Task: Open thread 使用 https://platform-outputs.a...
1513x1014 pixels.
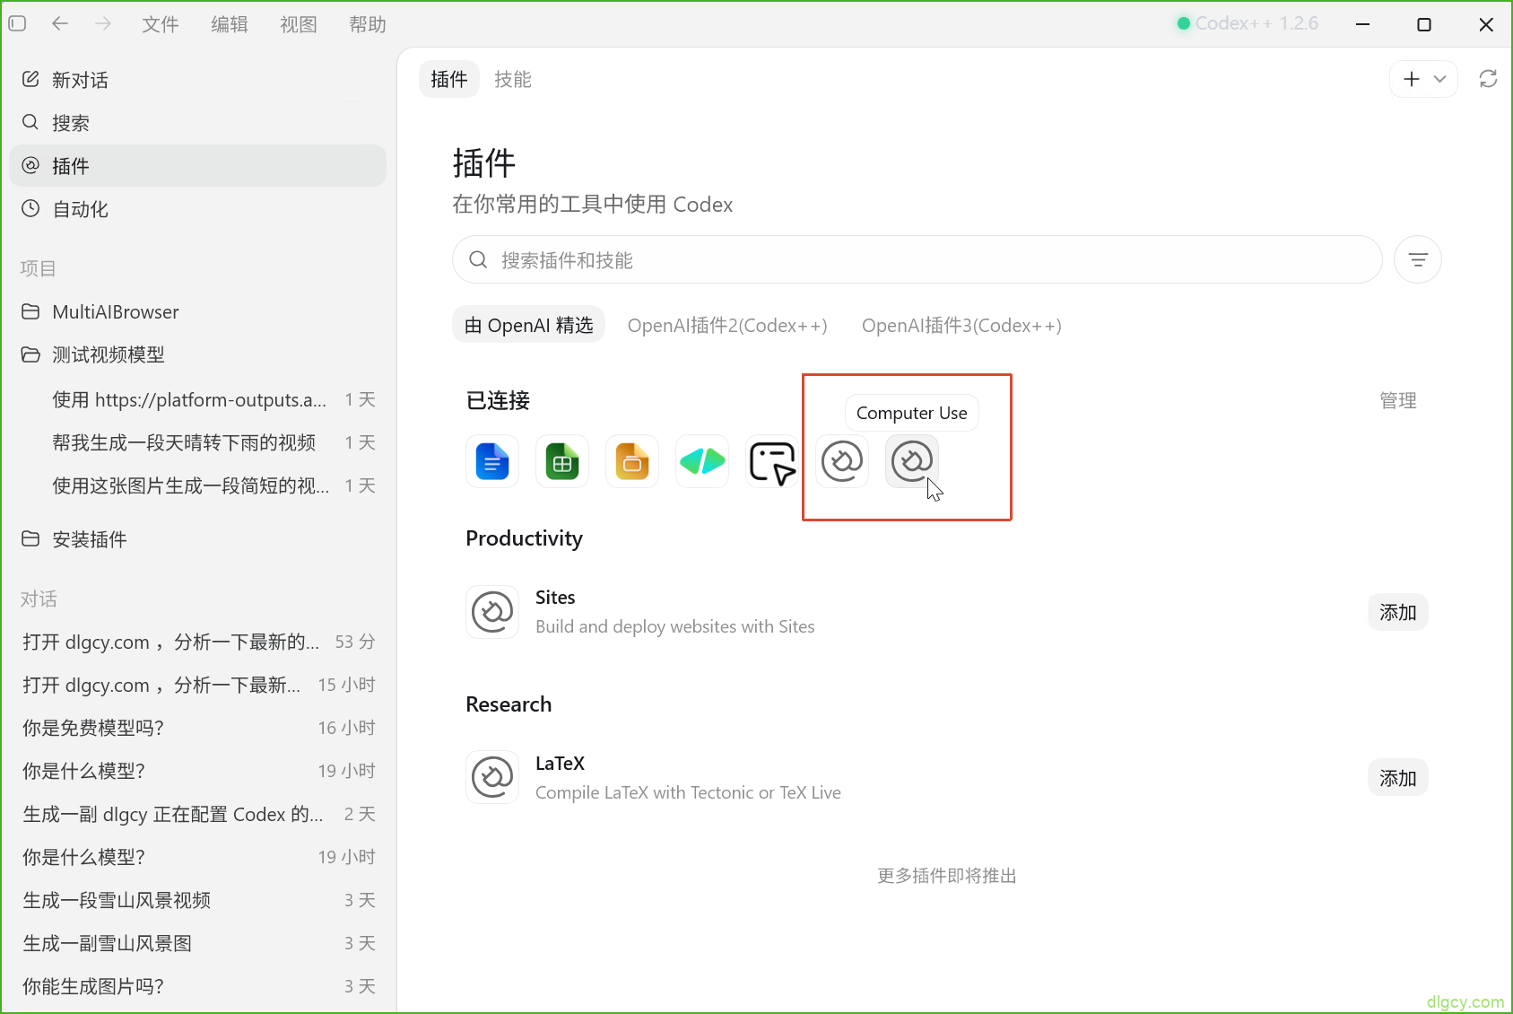Action: [197, 399]
